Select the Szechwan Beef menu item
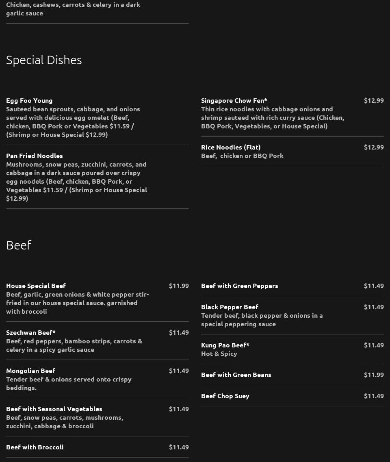Image resolution: width=390 pixels, height=462 pixels. point(31,332)
